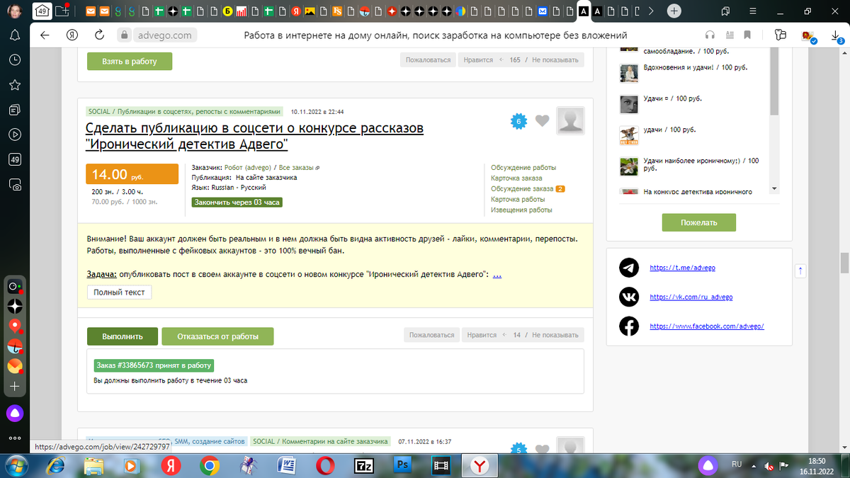Click Пожаловаться next to Нравится 14

point(431,335)
